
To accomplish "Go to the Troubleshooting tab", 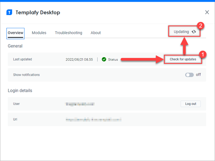I will (x=69, y=33).
